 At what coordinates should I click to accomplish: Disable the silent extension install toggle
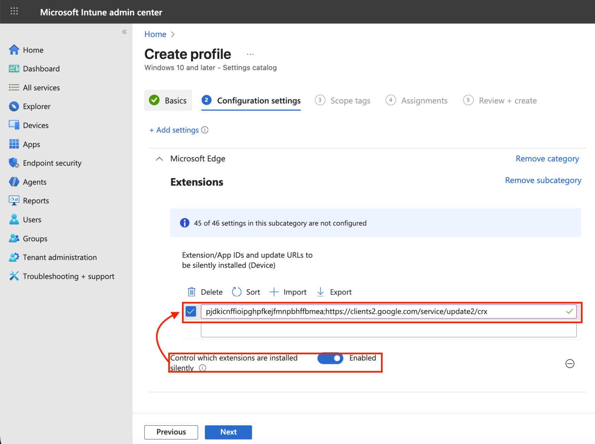click(330, 358)
